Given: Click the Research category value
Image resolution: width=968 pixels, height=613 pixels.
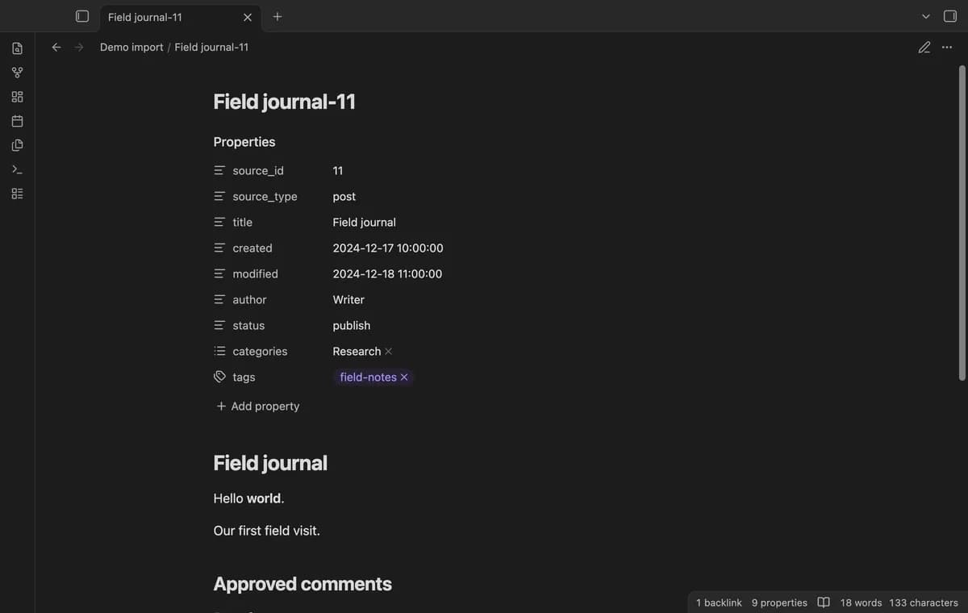Looking at the screenshot, I should [x=357, y=352].
